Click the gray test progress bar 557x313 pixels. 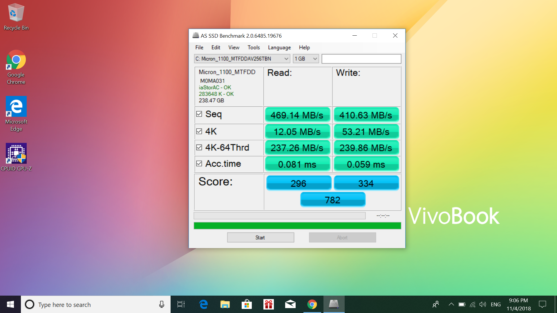[x=280, y=216]
